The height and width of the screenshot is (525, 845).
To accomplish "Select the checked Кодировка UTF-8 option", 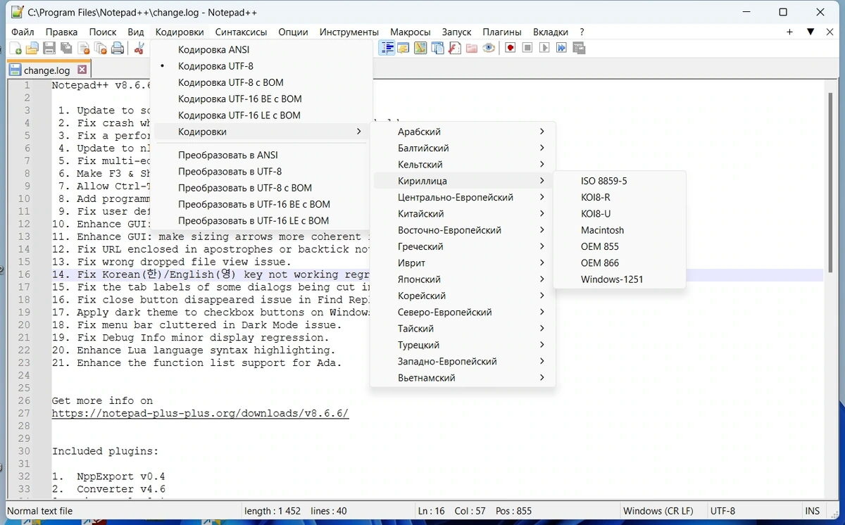I will pos(261,66).
